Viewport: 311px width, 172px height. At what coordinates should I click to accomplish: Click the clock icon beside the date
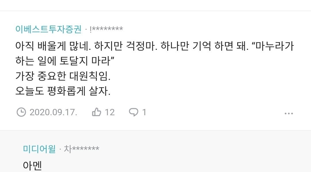(21, 112)
